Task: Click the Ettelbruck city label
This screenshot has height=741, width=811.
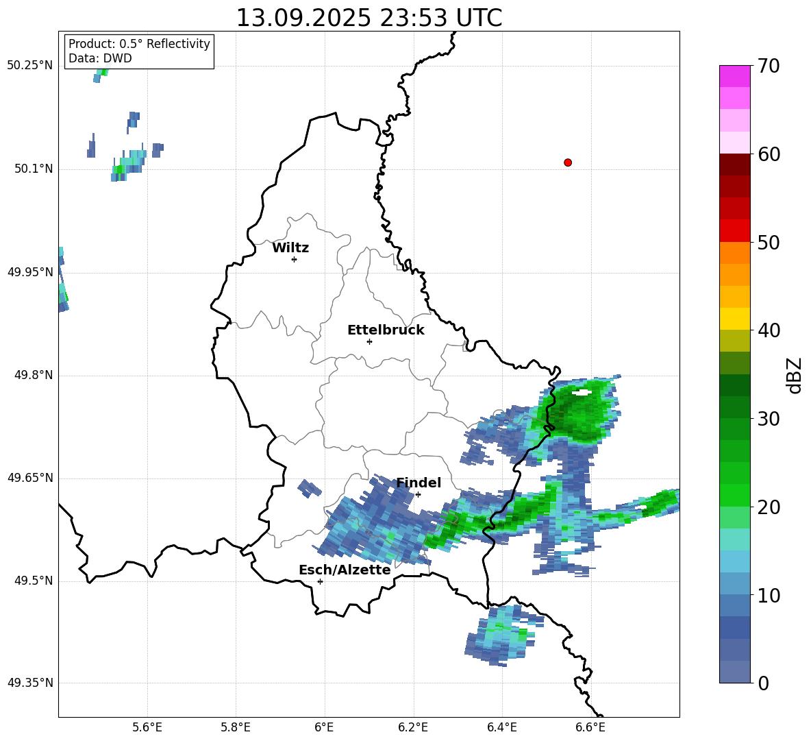Action: [x=386, y=330]
